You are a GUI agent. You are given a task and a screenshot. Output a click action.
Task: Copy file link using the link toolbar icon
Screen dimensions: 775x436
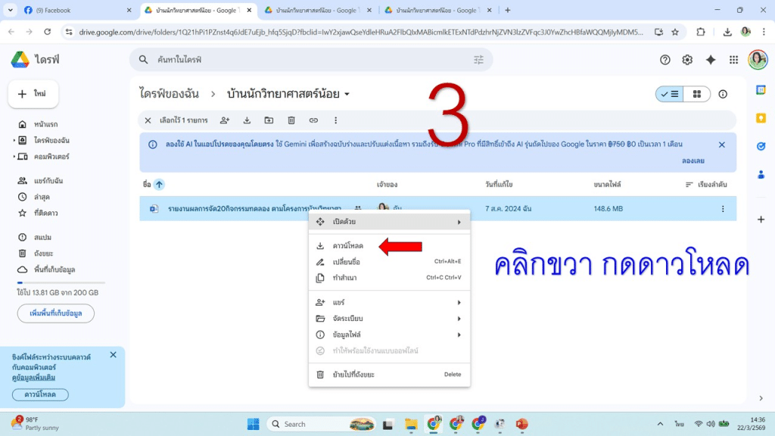314,120
